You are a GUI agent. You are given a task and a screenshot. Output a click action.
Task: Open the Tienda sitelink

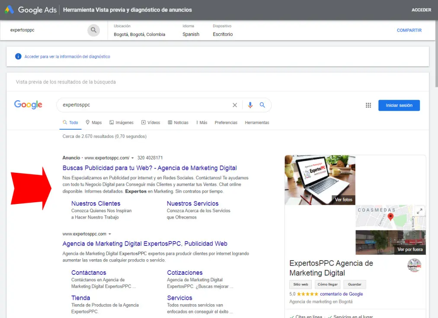click(81, 298)
